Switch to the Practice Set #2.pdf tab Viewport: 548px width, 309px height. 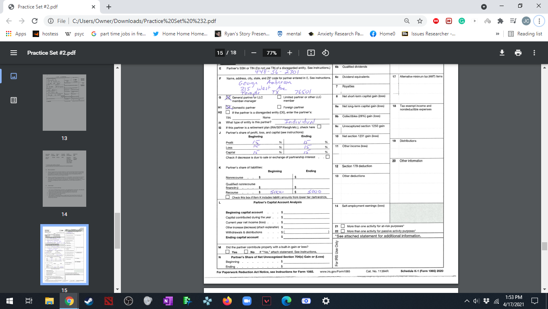(x=48, y=6)
